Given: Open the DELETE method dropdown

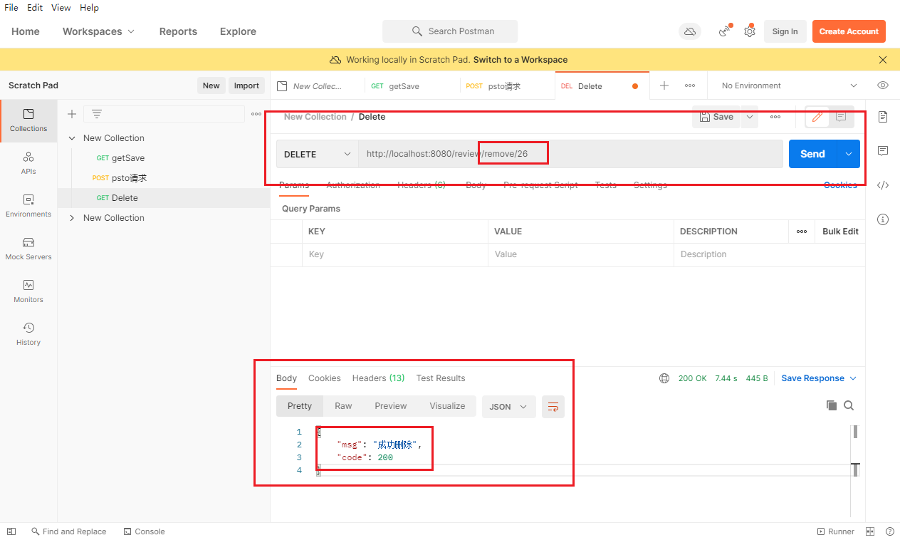Looking at the screenshot, I should pos(318,154).
